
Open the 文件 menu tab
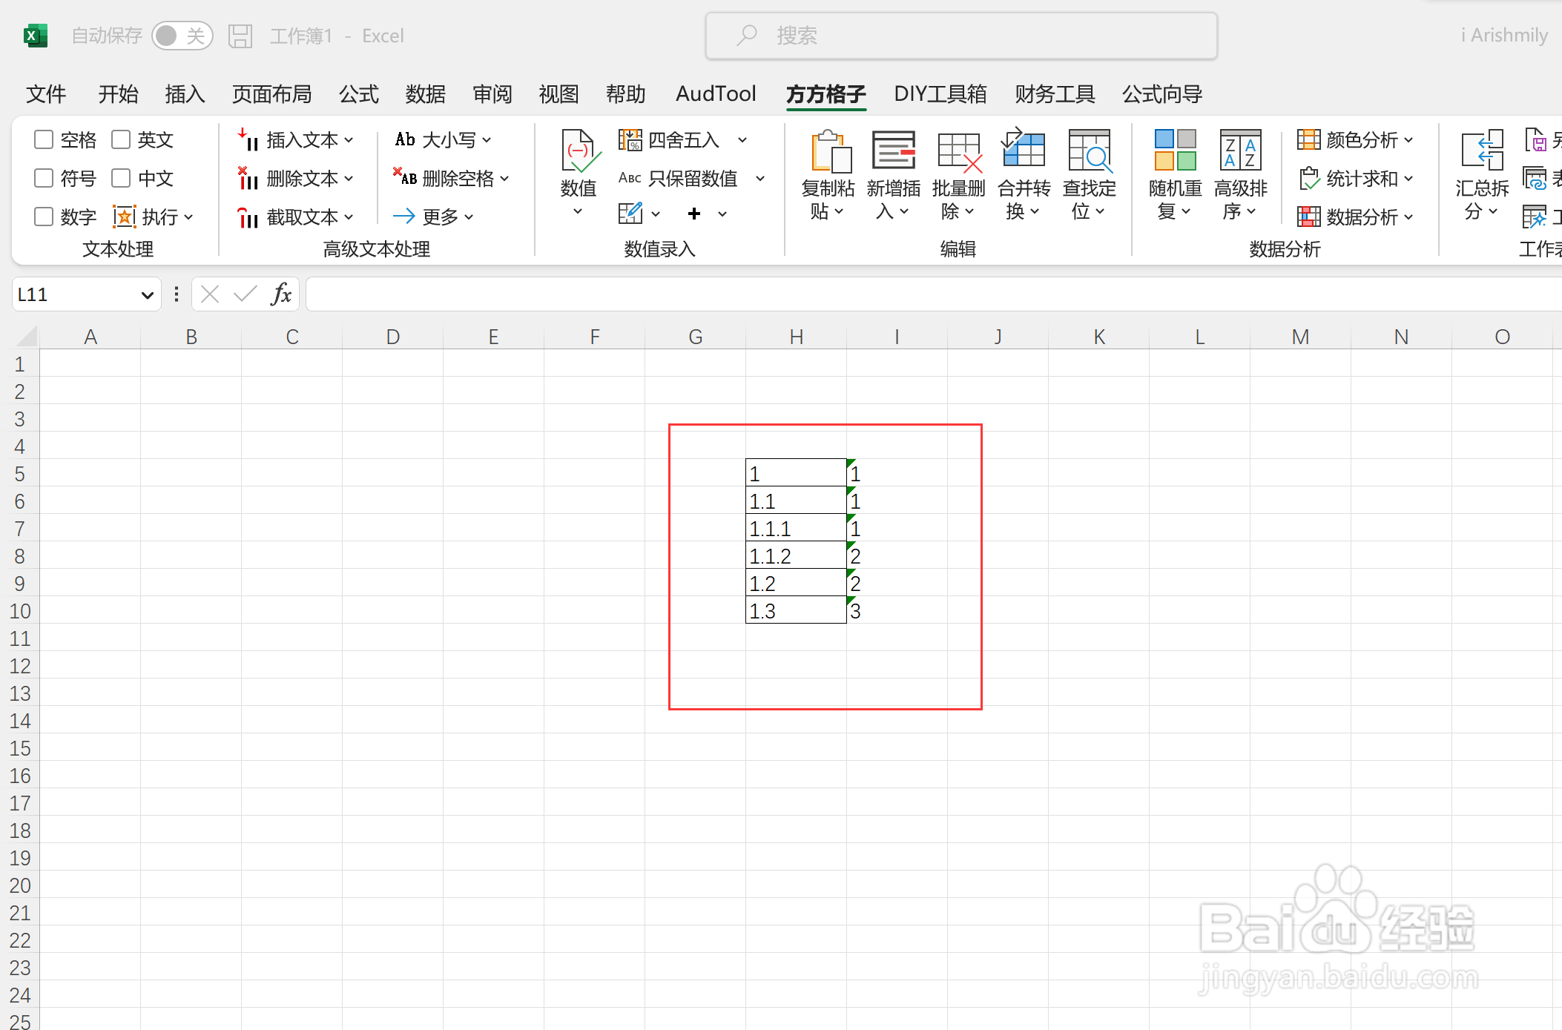pyautogui.click(x=46, y=94)
